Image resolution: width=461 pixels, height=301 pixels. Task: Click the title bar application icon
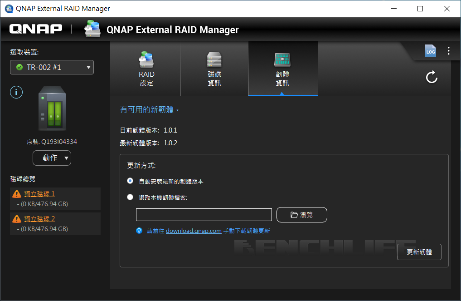pos(9,9)
